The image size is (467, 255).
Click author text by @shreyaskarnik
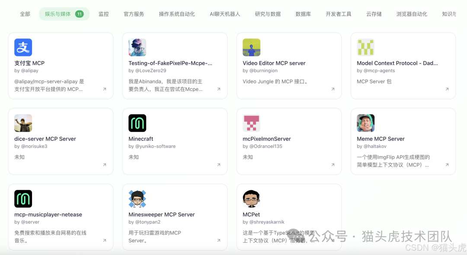pyautogui.click(x=264, y=222)
